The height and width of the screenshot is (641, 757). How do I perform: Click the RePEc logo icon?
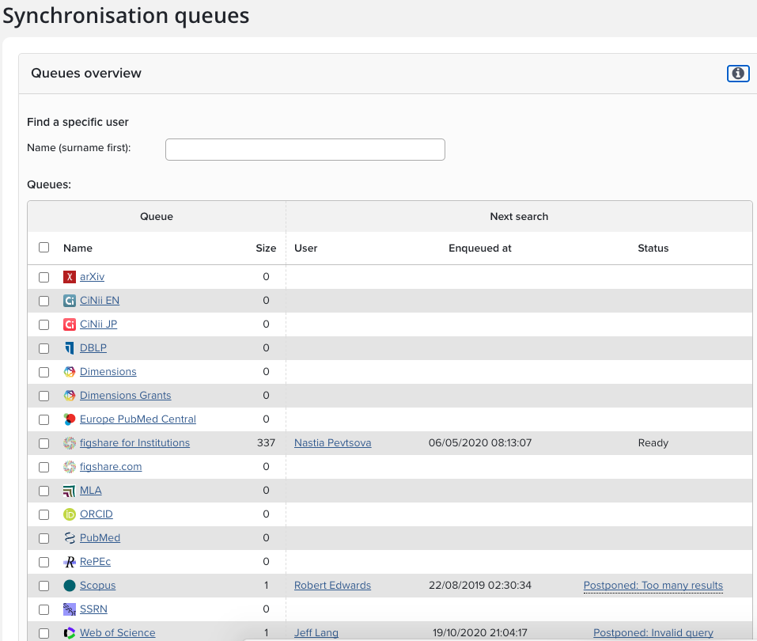(70, 562)
